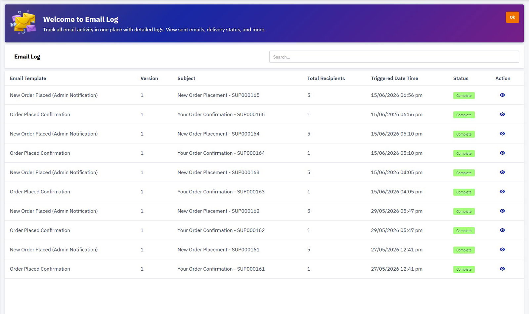Click recipients count in New Order Placement SUP000161 row
Image resolution: width=529 pixels, height=314 pixels.
click(309, 250)
